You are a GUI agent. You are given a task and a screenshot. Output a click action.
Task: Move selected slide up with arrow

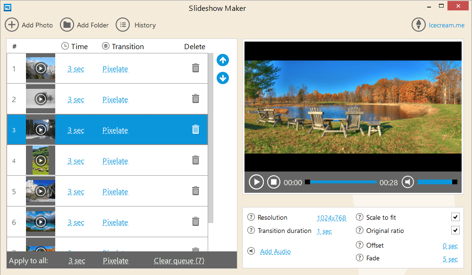[223, 60]
